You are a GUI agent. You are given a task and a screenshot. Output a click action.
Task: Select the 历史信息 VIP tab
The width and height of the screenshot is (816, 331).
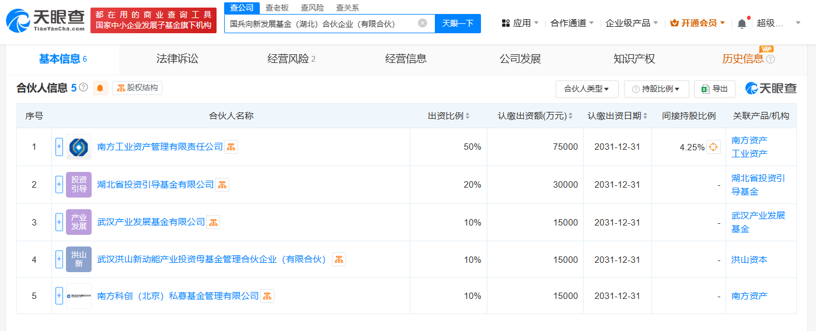(742, 59)
